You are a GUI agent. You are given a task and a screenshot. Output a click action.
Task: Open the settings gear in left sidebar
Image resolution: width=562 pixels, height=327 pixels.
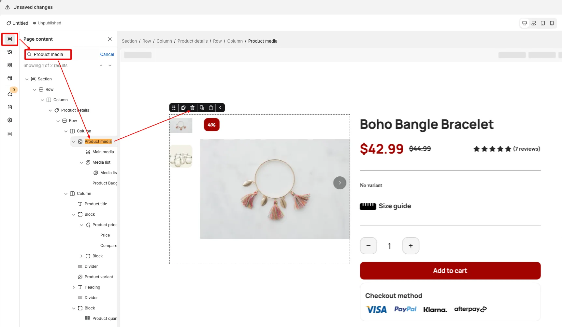(x=10, y=120)
